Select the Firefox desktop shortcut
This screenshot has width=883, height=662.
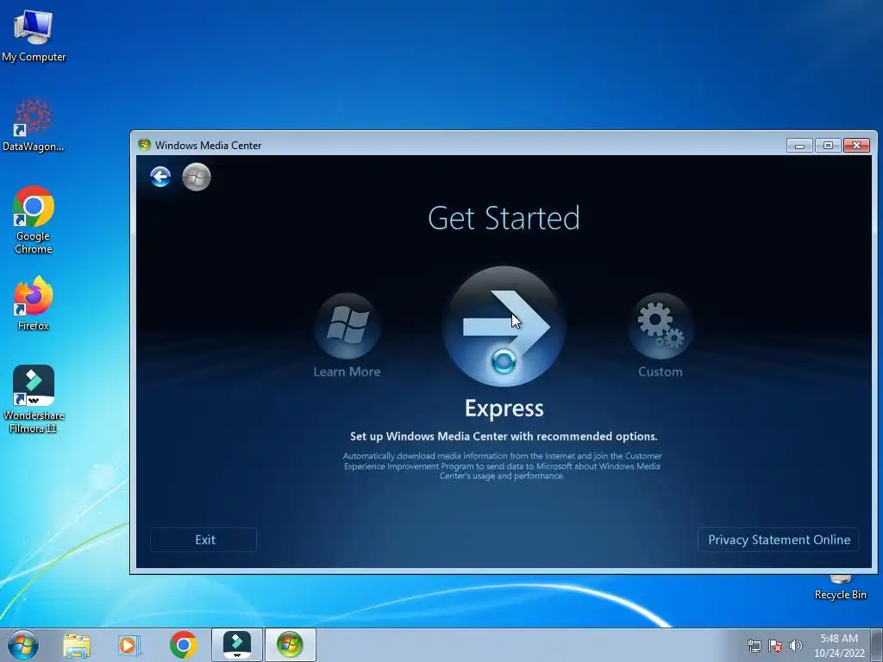[x=34, y=303]
